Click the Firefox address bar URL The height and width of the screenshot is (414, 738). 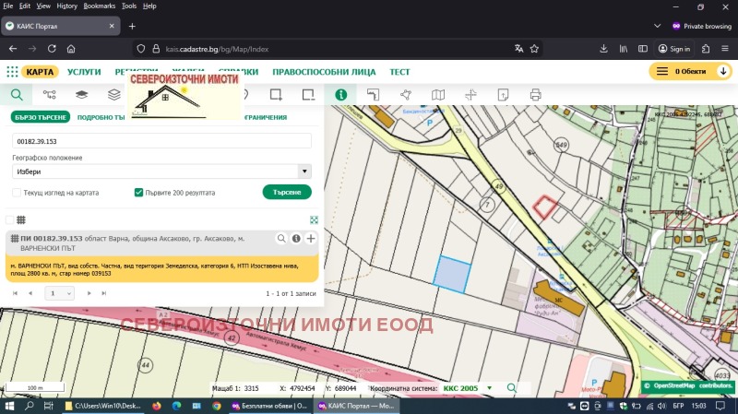217,49
